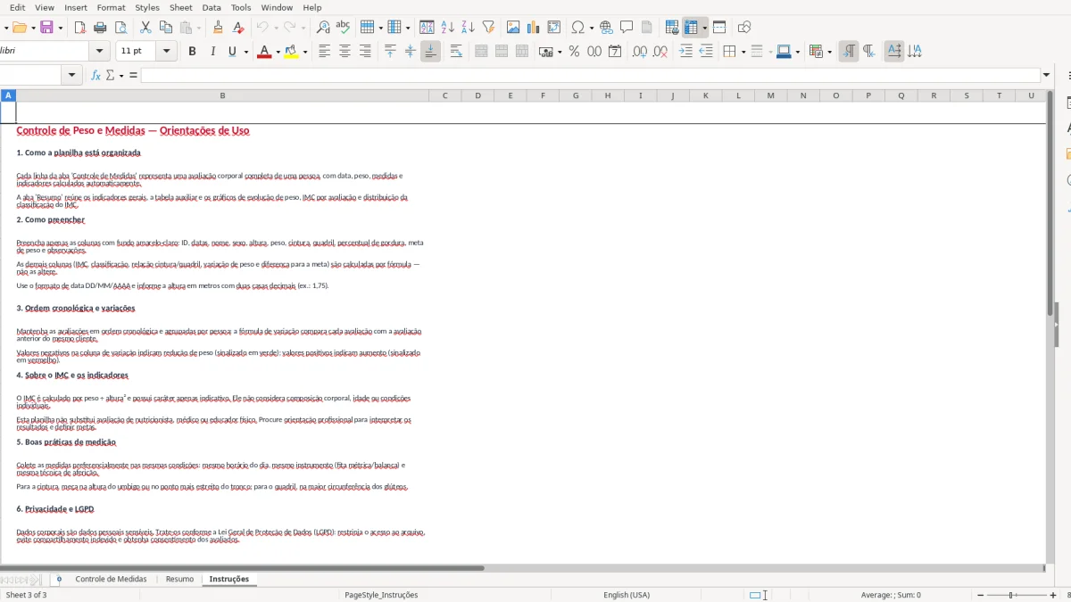Image resolution: width=1071 pixels, height=602 pixels.
Task: Open the Data menu
Action: pyautogui.click(x=212, y=7)
